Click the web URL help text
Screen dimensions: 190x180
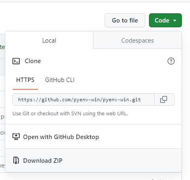click(70, 114)
